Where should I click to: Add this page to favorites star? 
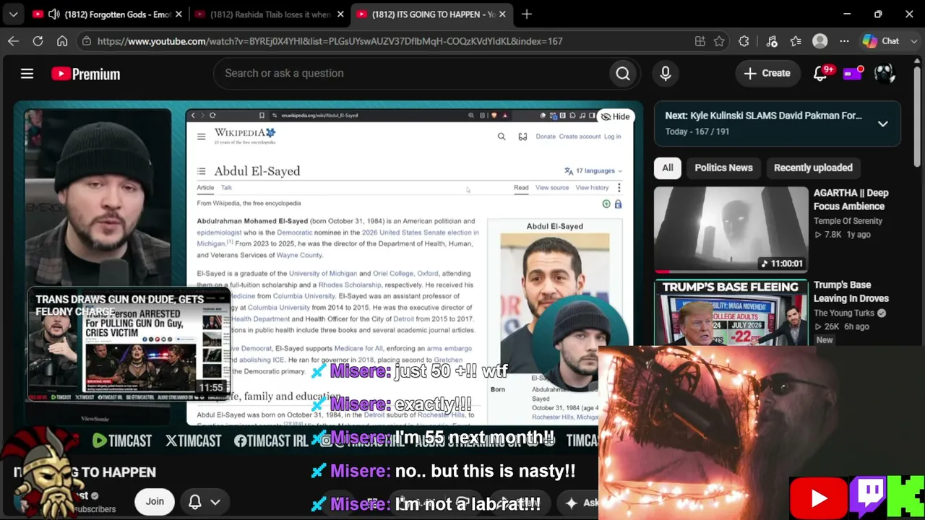[x=719, y=41]
